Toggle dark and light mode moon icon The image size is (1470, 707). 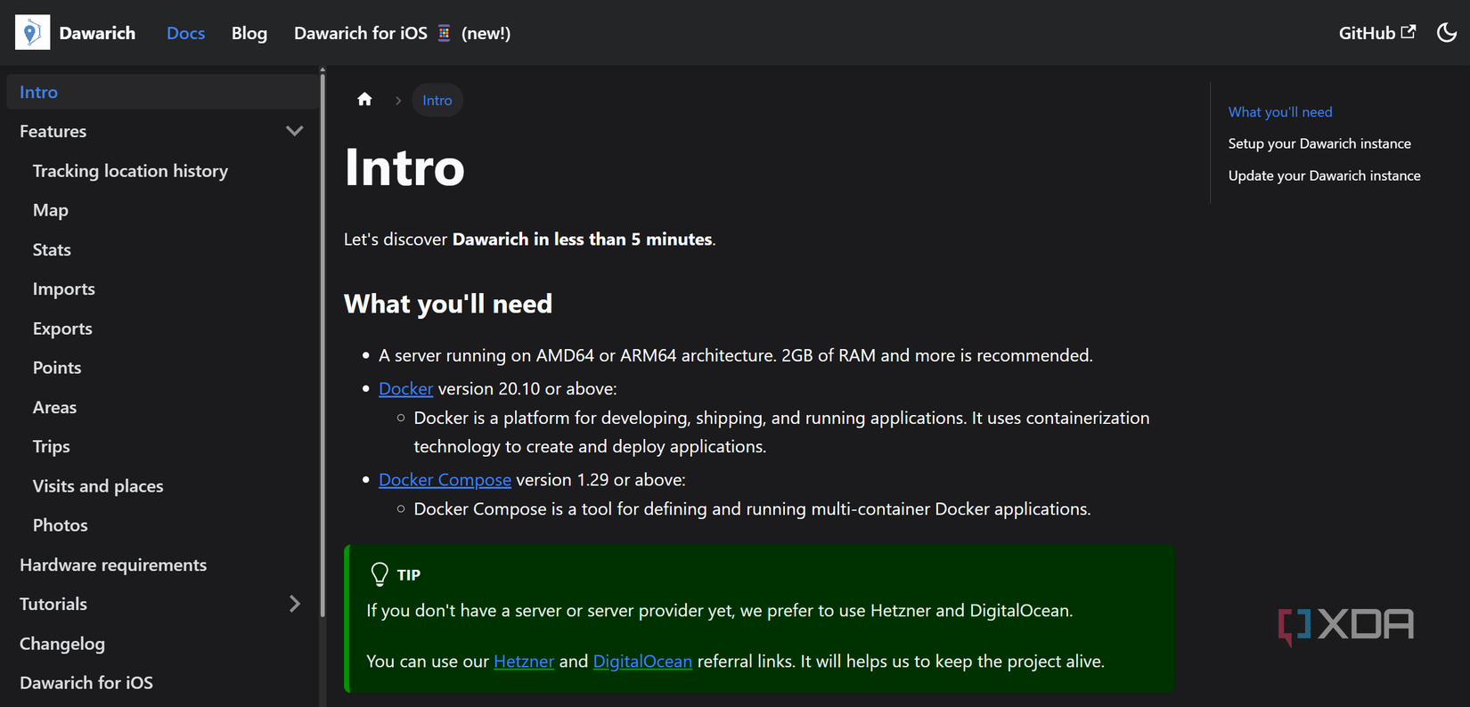(1447, 33)
